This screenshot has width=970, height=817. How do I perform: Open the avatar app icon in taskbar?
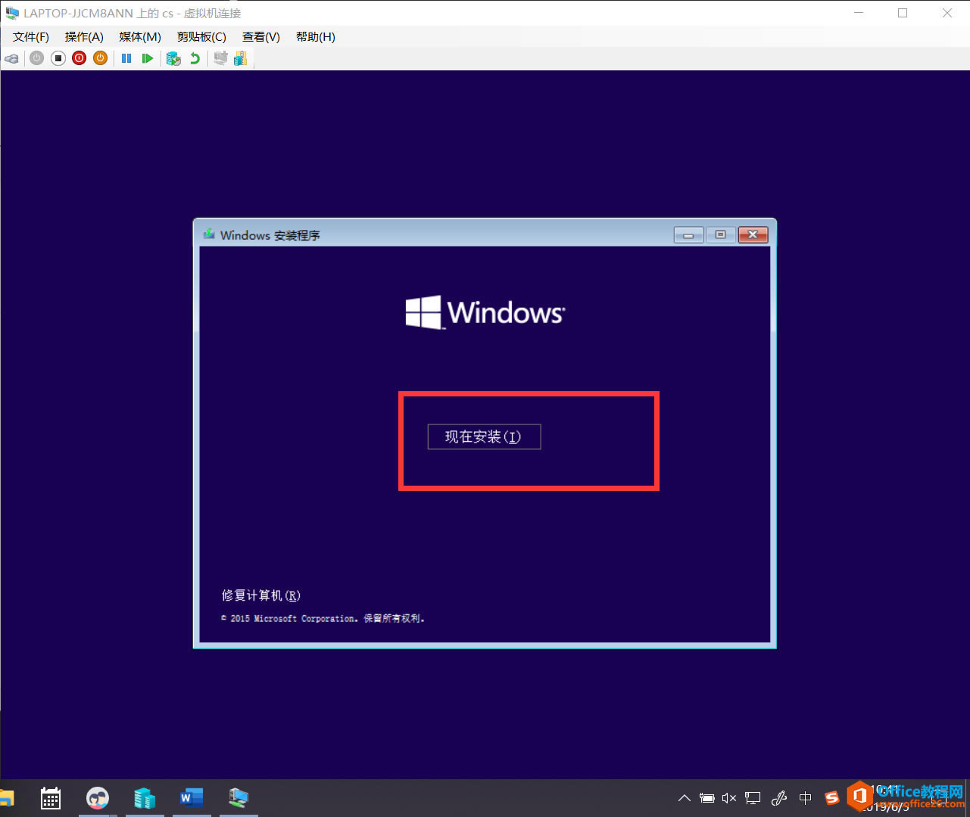98,798
